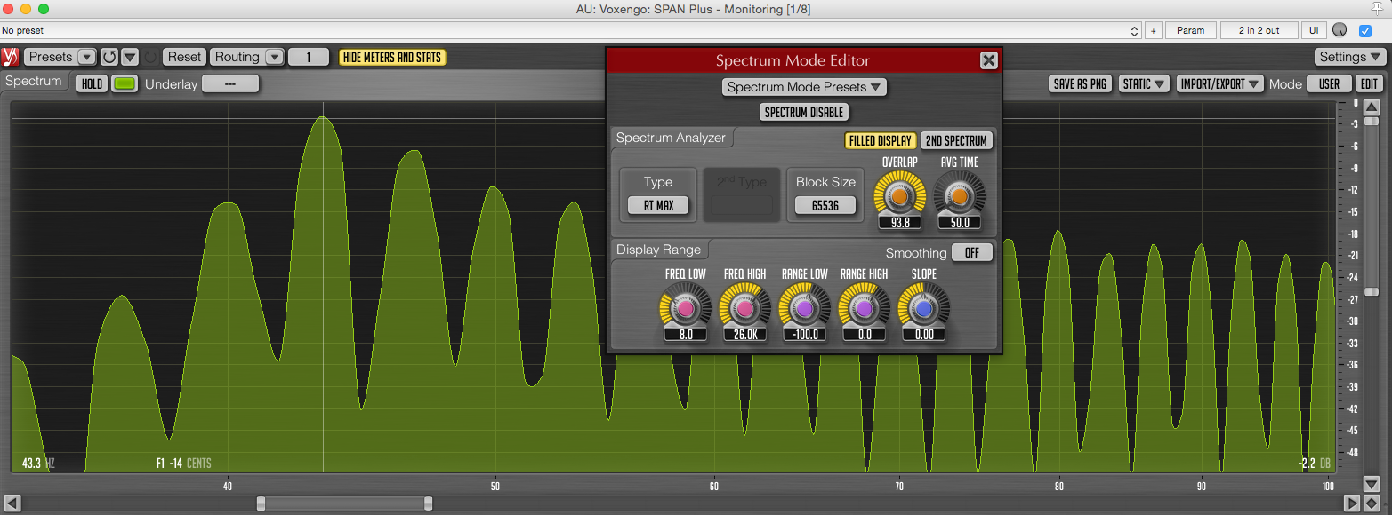This screenshot has width=1392, height=515.
Task: Click the Range Low value -100.0
Action: point(804,335)
